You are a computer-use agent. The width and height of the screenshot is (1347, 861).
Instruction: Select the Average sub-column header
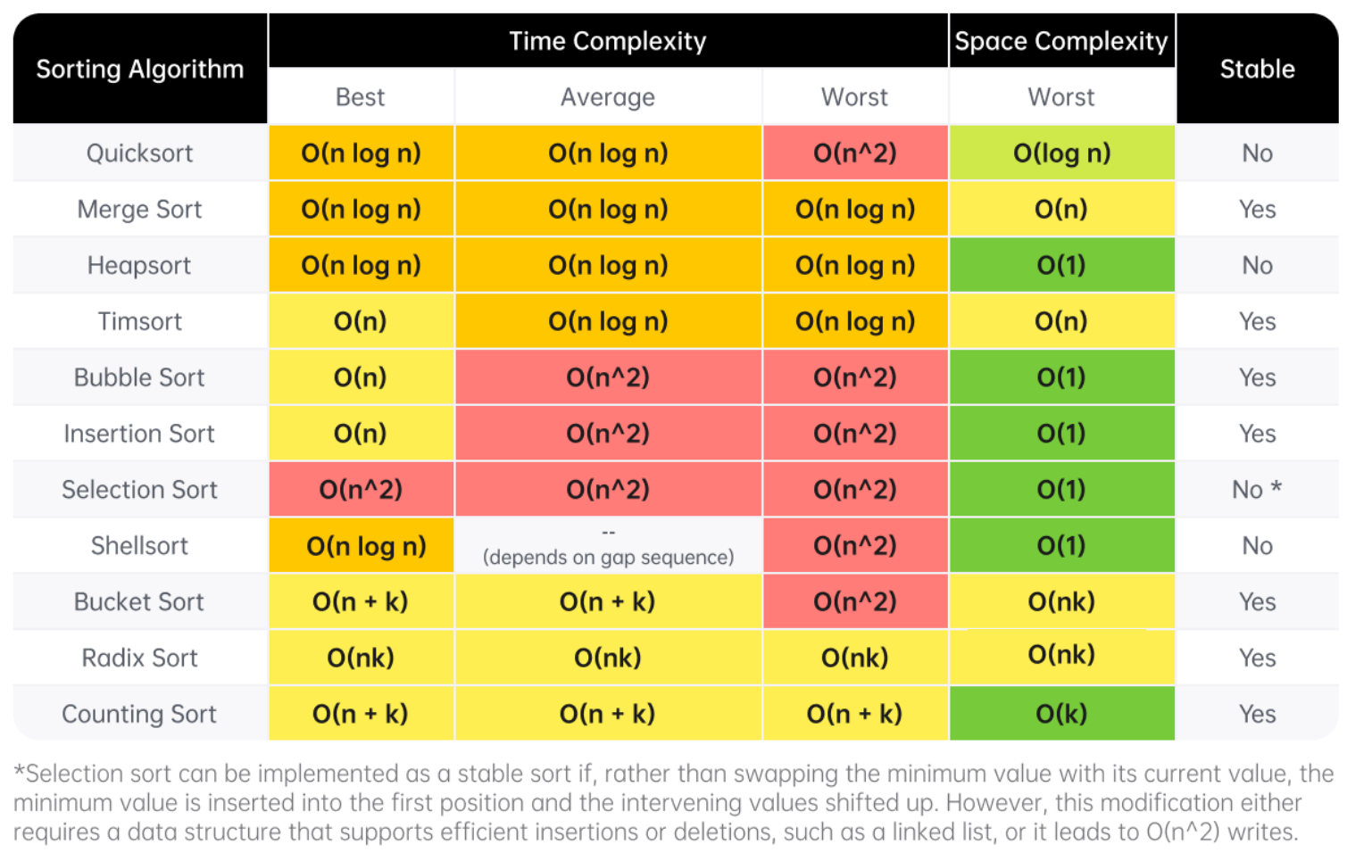607,97
